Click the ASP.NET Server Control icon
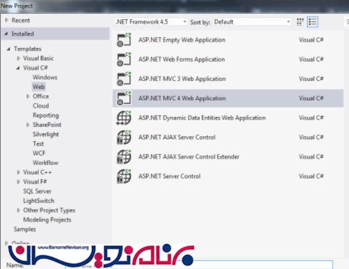 [124, 176]
